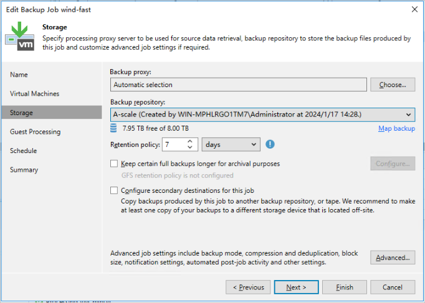Viewport: 425px width, 303px height.
Task: Click the storage database icon beside free space
Action: [x=113, y=128]
